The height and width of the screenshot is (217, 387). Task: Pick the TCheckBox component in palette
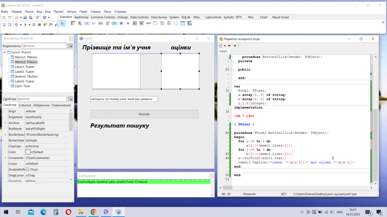tap(121, 23)
